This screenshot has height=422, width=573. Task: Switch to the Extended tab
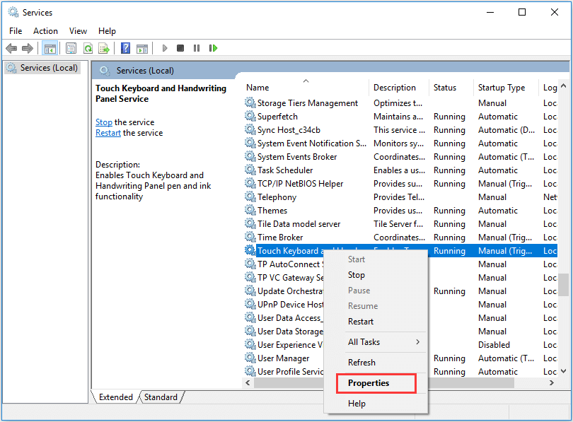pos(115,397)
